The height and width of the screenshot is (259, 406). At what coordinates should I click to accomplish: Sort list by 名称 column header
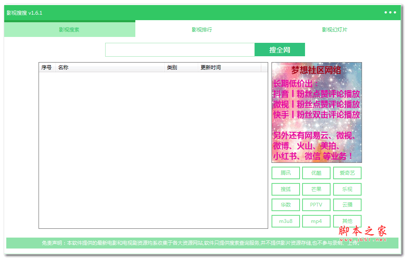[110, 68]
